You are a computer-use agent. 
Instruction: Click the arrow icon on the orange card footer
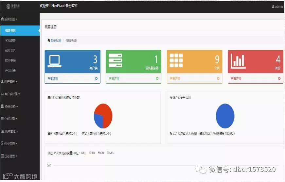click(x=218, y=78)
